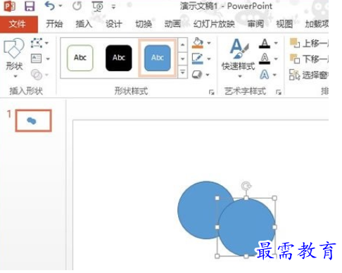The width and height of the screenshot is (342, 273).
Task: Click the Shape Outline pen icon
Action: pos(197,58)
